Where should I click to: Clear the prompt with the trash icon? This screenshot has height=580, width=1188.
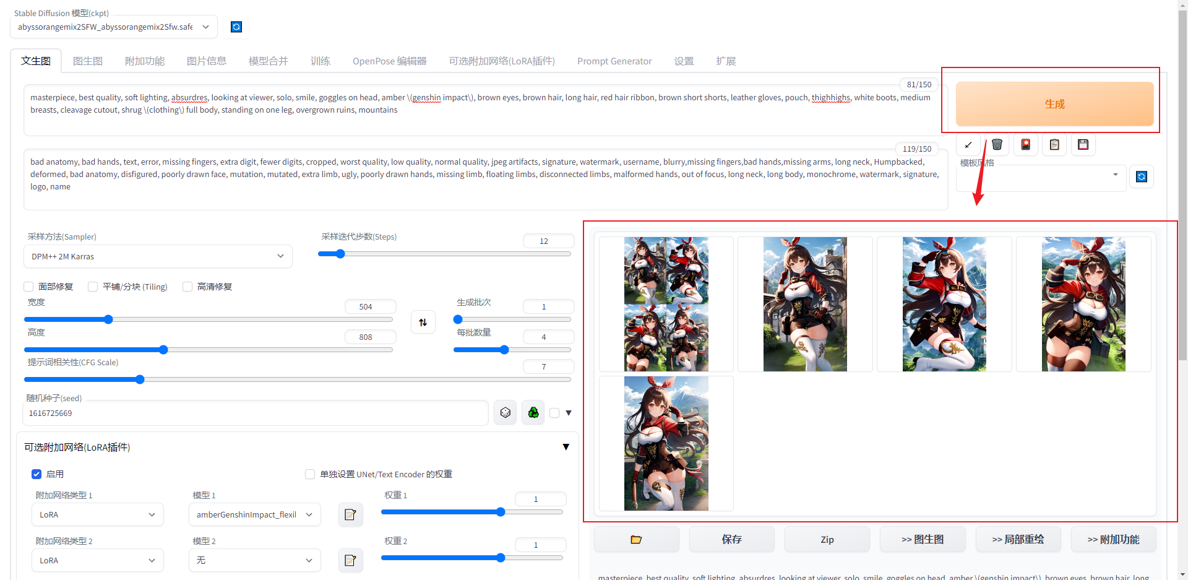pyautogui.click(x=997, y=145)
